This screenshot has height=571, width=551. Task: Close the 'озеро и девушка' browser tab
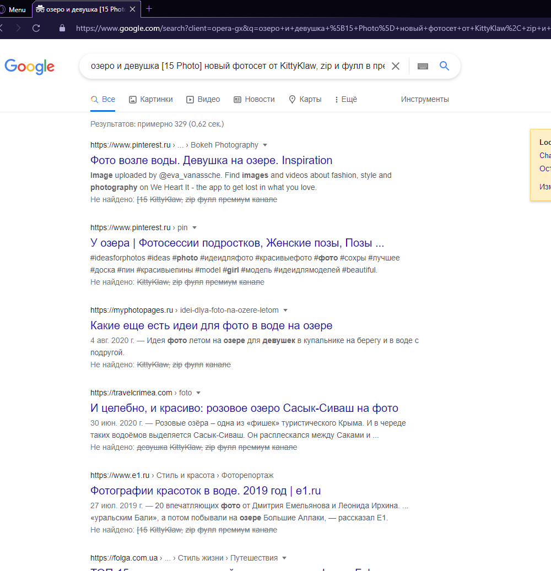click(133, 9)
